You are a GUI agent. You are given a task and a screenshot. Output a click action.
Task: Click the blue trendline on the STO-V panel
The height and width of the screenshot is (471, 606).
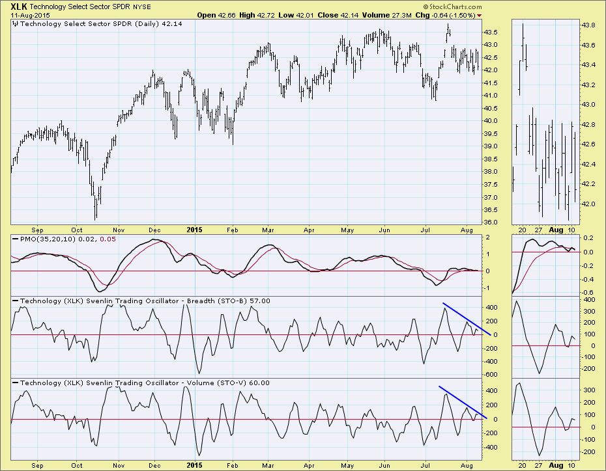point(463,402)
